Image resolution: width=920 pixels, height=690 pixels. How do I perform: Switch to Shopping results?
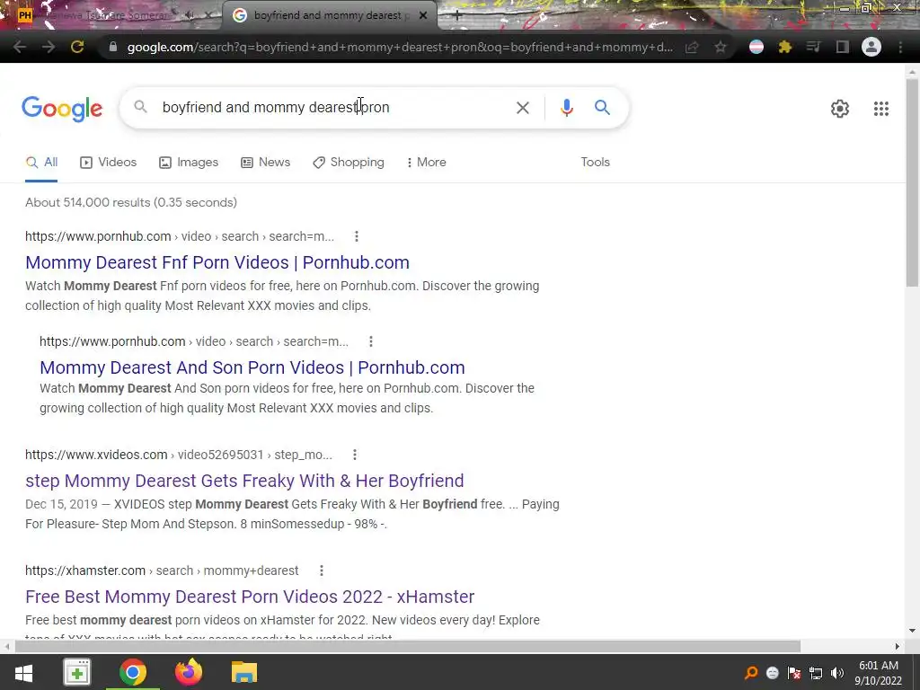(x=349, y=163)
